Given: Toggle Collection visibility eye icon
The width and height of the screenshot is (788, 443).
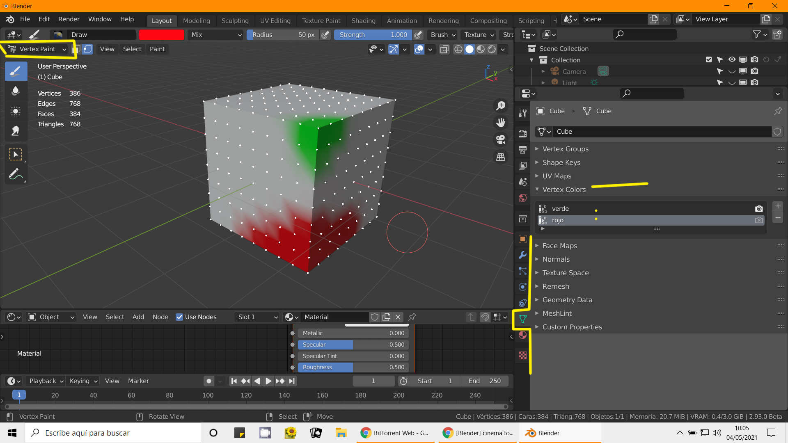Looking at the screenshot, I should (x=732, y=60).
